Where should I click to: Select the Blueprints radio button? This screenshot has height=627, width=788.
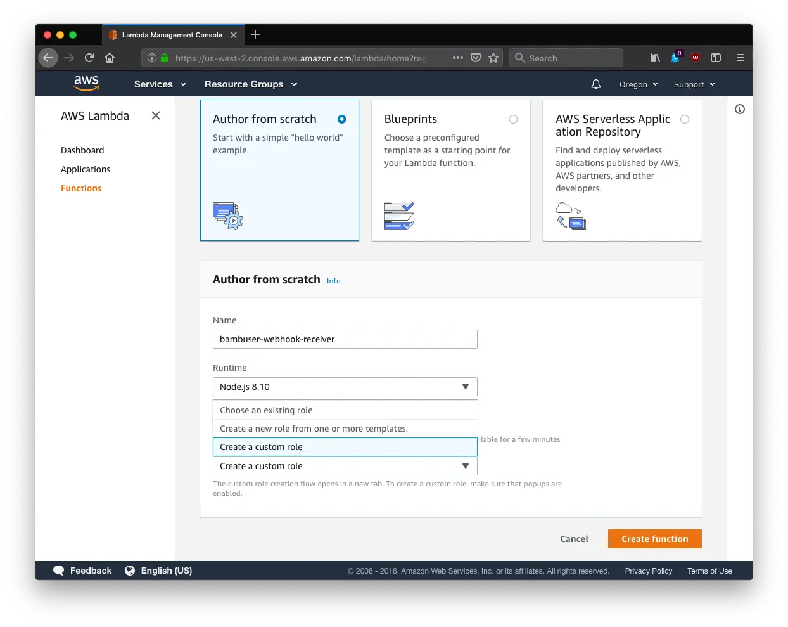click(513, 119)
